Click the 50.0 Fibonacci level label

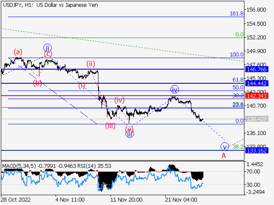click(x=238, y=87)
